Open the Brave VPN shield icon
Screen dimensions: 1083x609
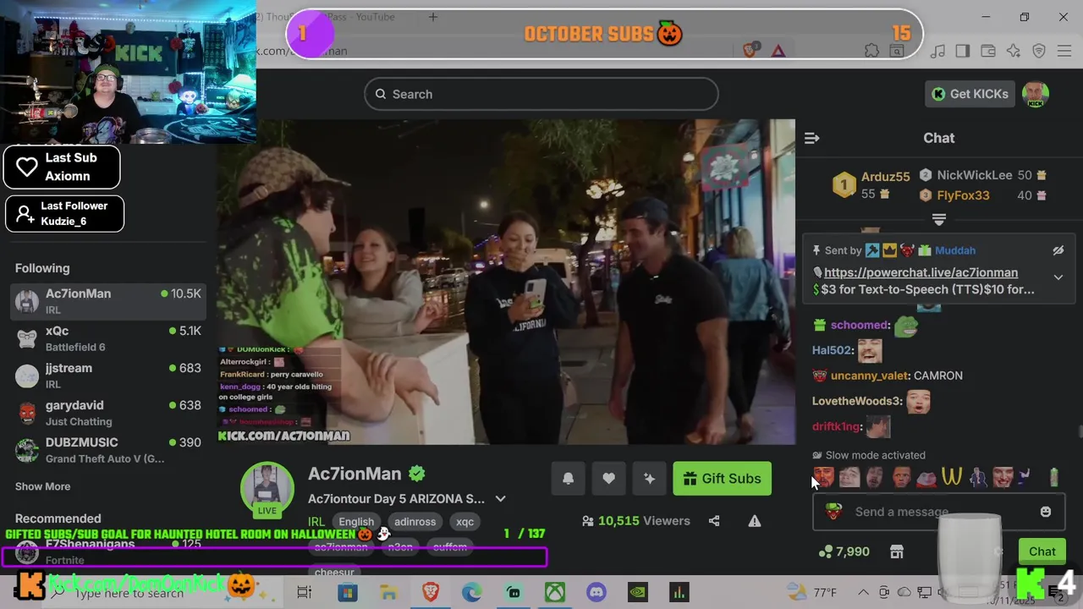click(x=1039, y=52)
